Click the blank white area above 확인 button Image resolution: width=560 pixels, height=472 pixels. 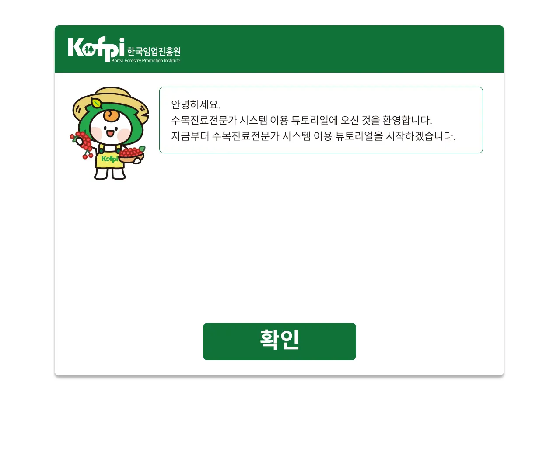(279, 238)
